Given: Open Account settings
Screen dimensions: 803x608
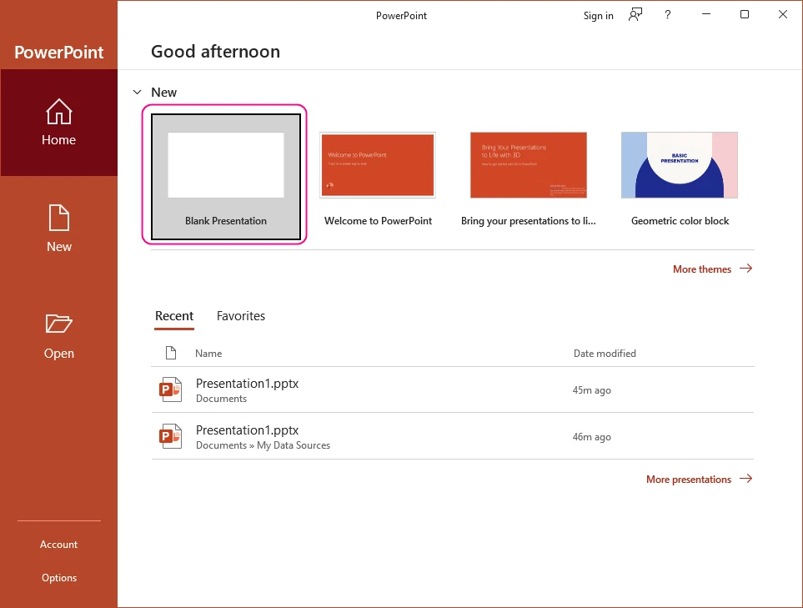Looking at the screenshot, I should coord(58,544).
